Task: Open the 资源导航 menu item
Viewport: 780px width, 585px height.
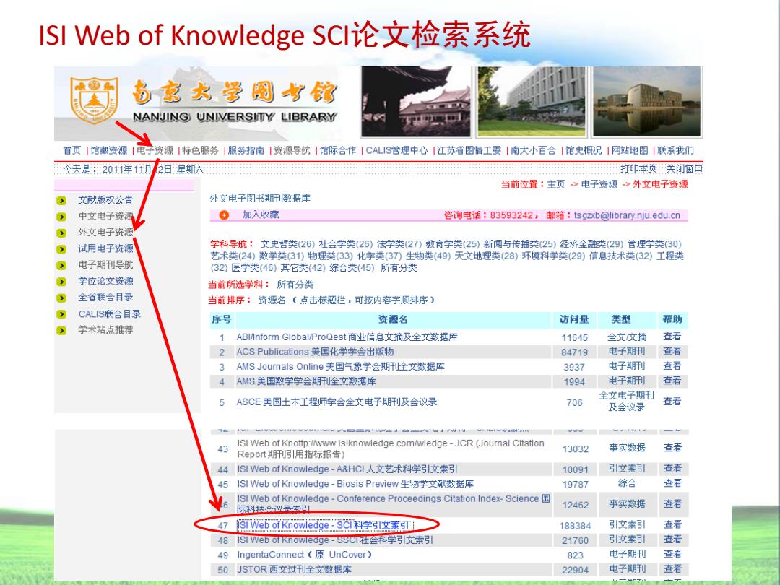Action: (292, 150)
